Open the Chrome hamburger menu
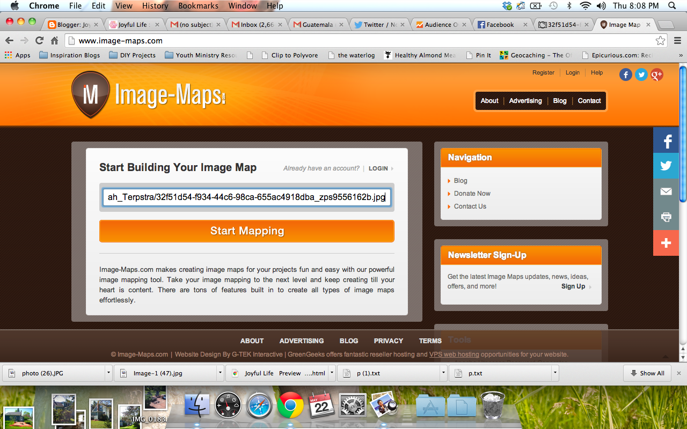The width and height of the screenshot is (687, 429). coord(677,41)
